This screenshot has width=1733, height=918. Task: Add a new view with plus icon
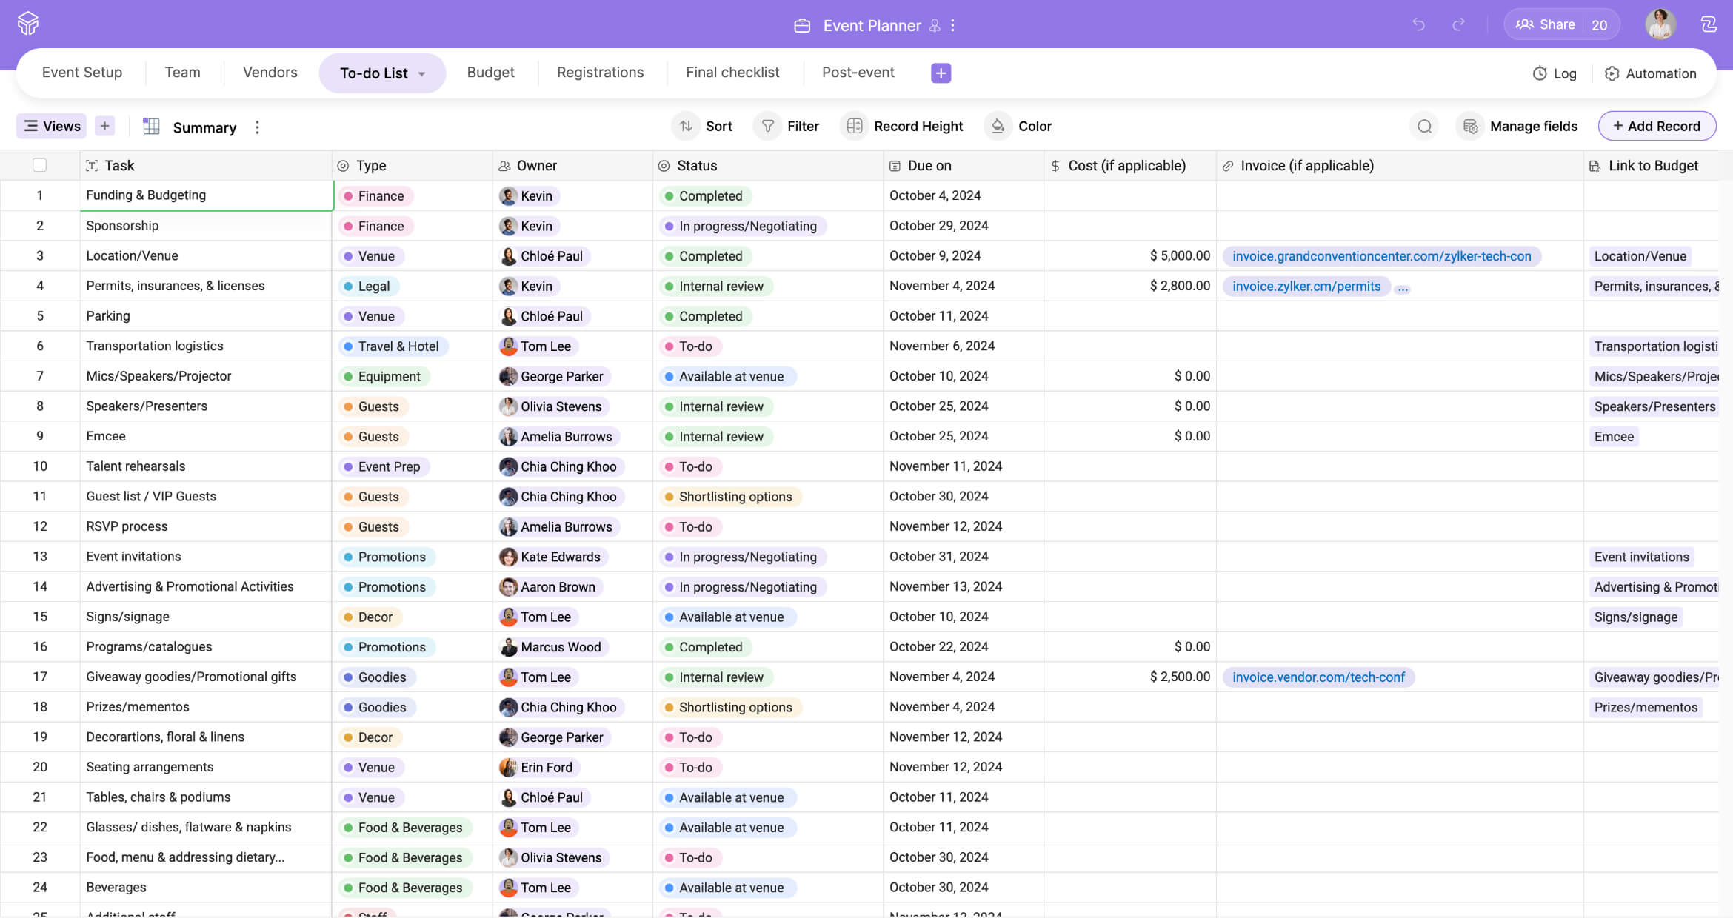tap(104, 126)
